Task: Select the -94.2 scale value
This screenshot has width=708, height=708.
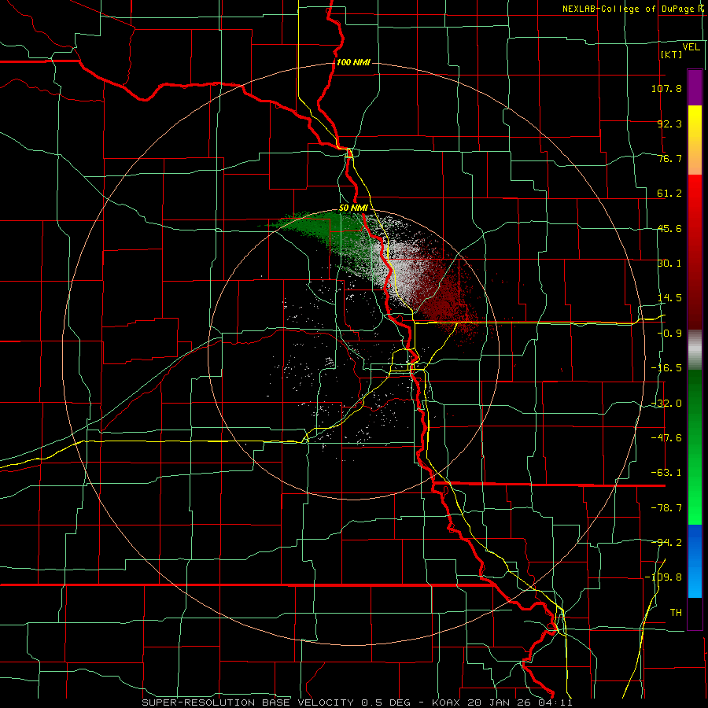Action: coord(666,543)
